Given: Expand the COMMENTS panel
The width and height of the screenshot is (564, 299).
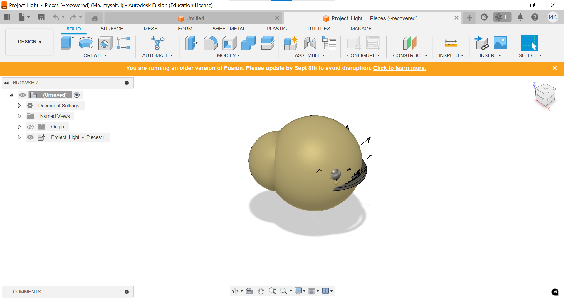Looking at the screenshot, I should pos(127,292).
